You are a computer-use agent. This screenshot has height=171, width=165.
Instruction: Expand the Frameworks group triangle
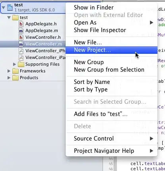pyautogui.click(x=9, y=71)
